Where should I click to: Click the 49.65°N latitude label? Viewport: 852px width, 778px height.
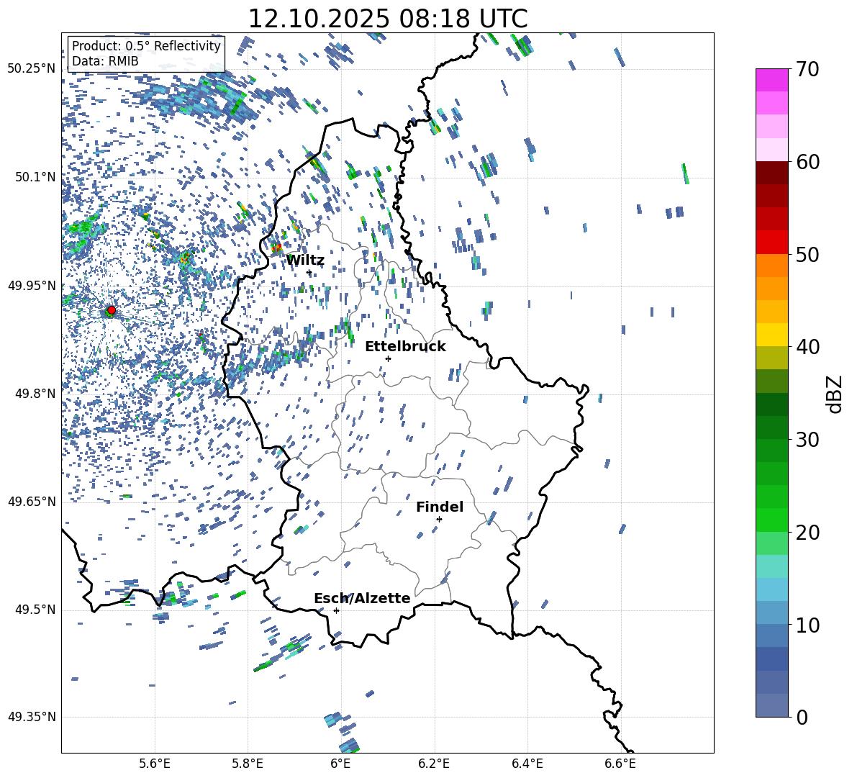(x=32, y=502)
